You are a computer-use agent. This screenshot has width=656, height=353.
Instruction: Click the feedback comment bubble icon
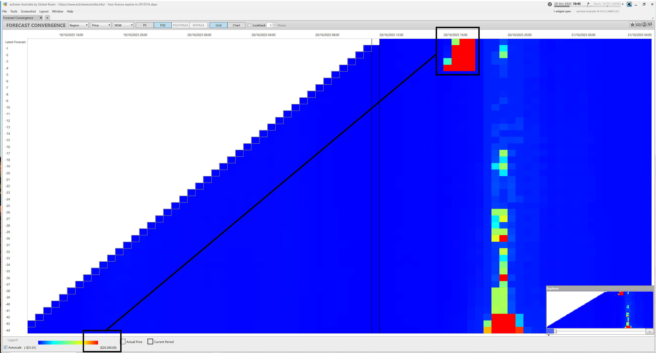tap(650, 25)
